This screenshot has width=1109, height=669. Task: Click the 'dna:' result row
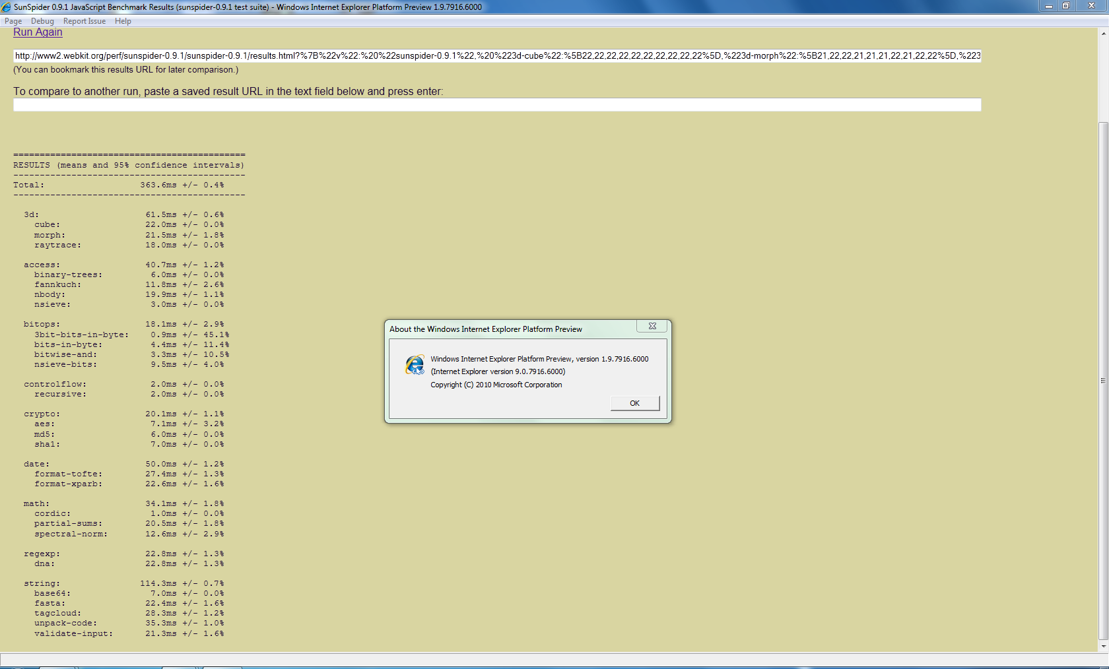[x=129, y=564]
